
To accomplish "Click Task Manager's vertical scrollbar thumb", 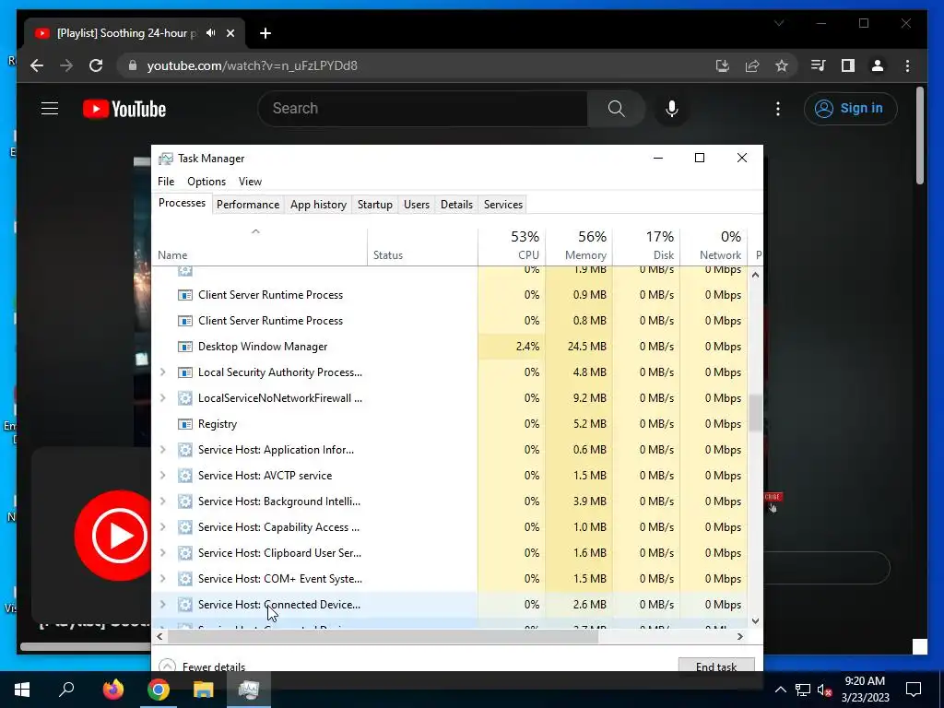I will pos(755,413).
